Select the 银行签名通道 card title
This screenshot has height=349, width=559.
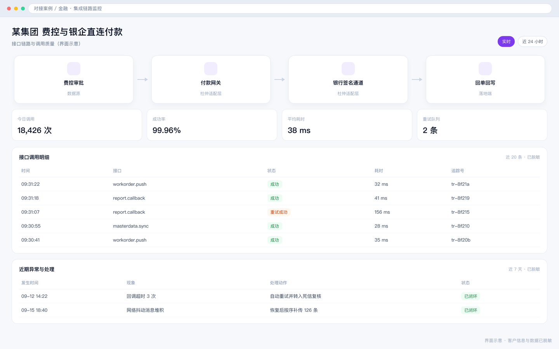pos(348,83)
